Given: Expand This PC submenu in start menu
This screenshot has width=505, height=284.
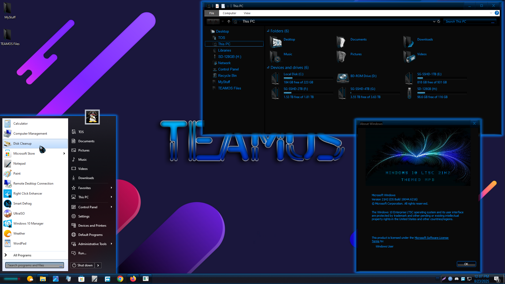Looking at the screenshot, I should [x=112, y=197].
